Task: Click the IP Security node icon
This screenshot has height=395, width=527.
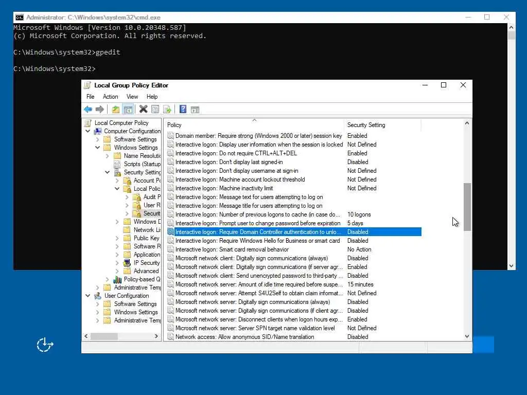Action: (x=127, y=263)
